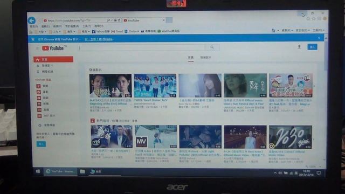This screenshot has width=345, height=194.
Task: Dismiss the blue Chrome promotion banner
Action: point(319,38)
